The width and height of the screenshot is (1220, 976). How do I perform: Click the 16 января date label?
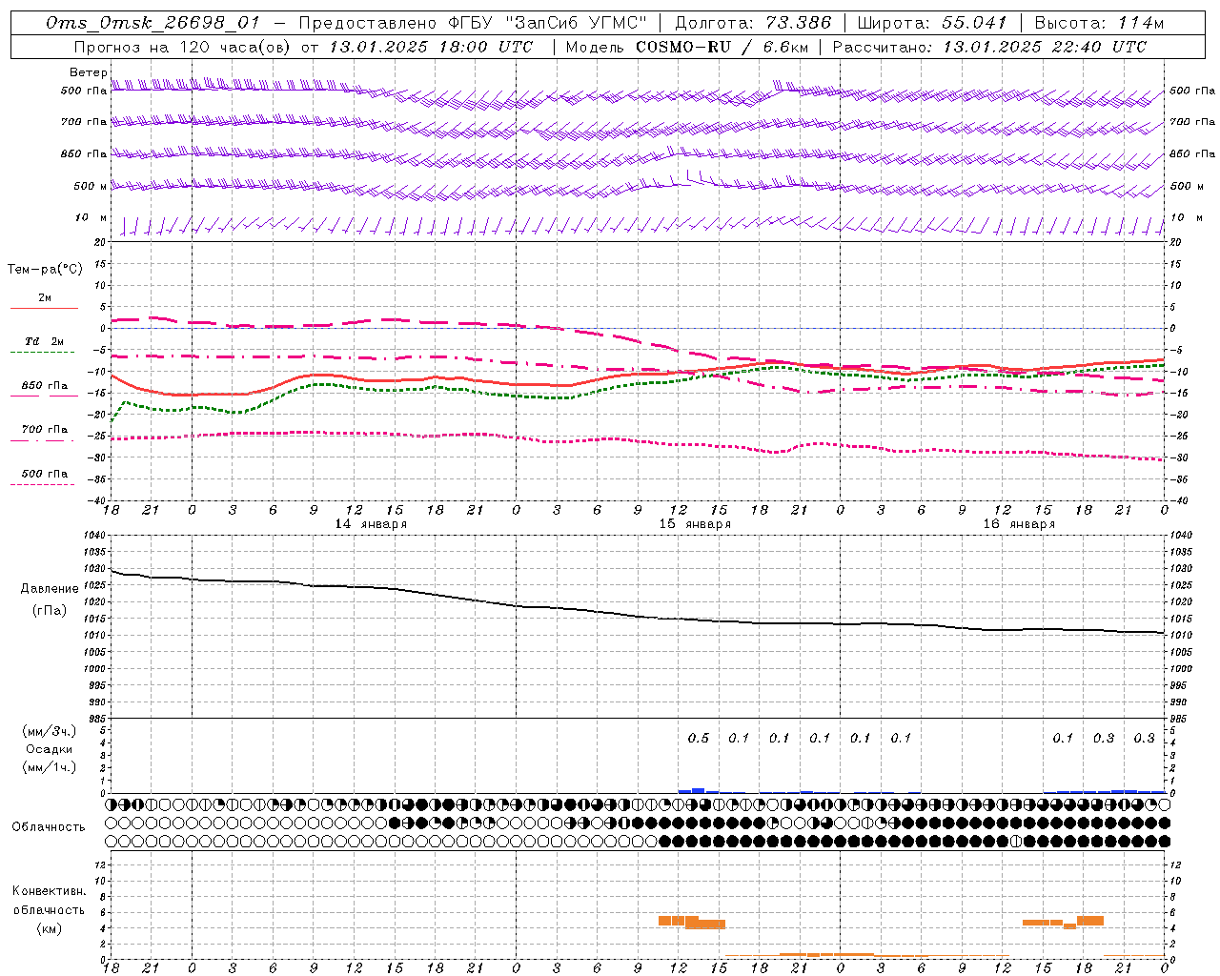[1019, 524]
